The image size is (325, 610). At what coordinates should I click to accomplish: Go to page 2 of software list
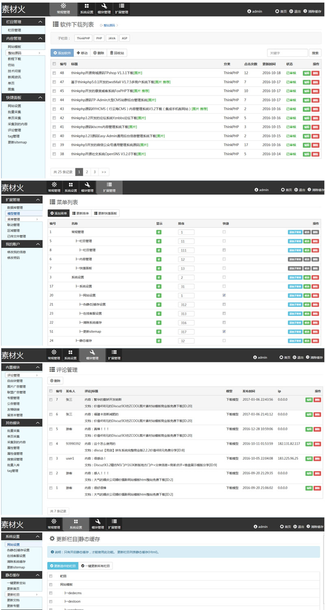pyautogui.click(x=87, y=172)
